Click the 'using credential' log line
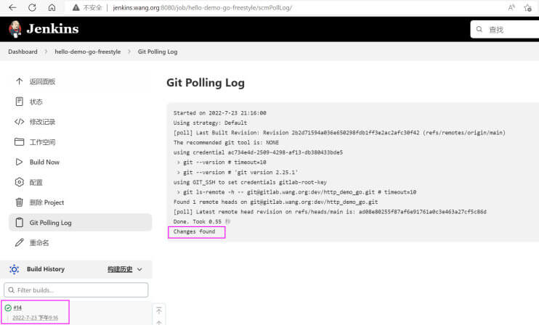The image size is (539, 325). coord(258,152)
